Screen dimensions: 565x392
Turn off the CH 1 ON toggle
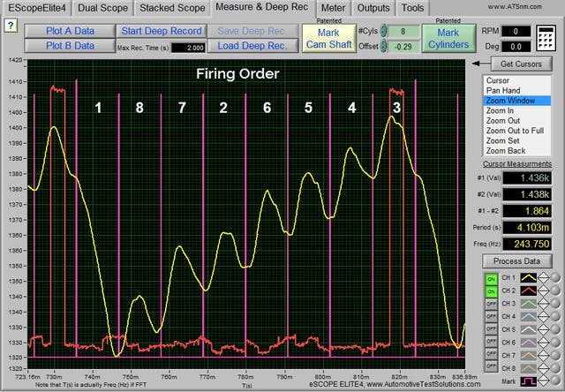click(x=493, y=277)
